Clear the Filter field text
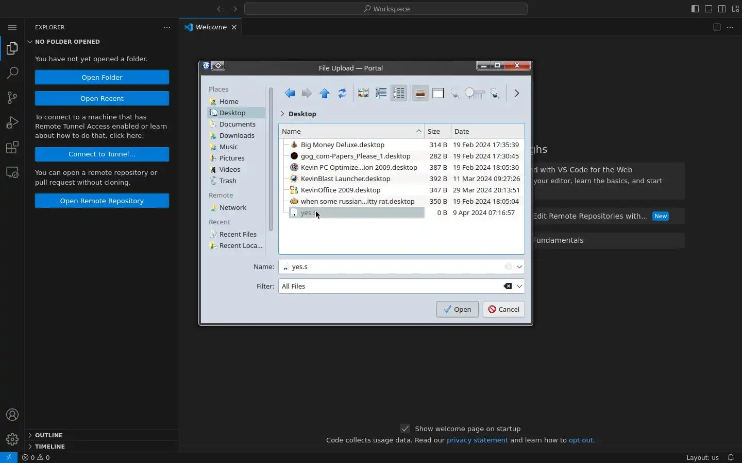Viewport: 742px width, 463px height. [508, 286]
